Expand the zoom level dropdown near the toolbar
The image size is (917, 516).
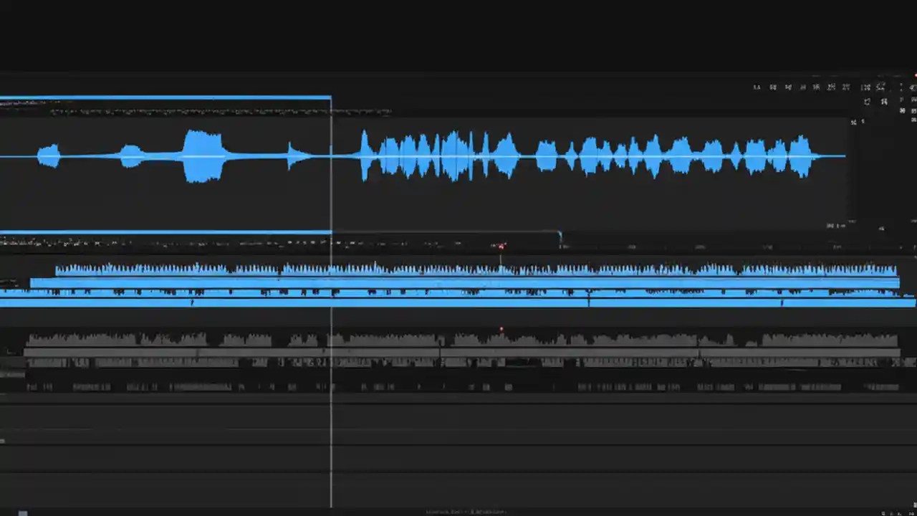click(853, 122)
